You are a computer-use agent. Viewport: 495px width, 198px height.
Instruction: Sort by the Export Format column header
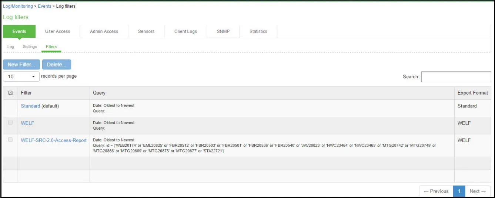coord(473,93)
